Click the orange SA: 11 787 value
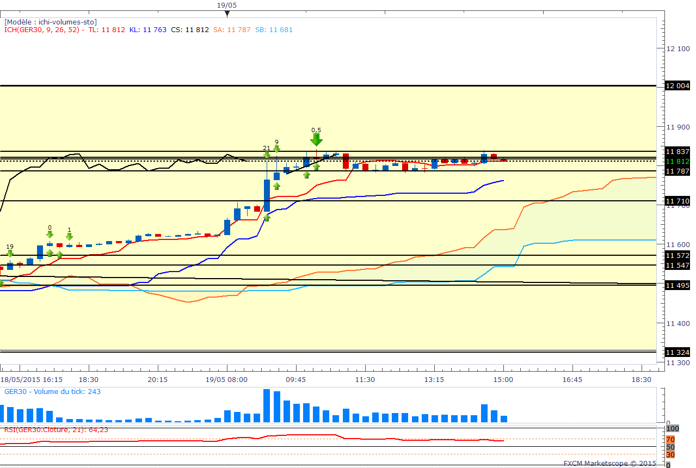Screen dimensions: 696x468 pos(232,30)
